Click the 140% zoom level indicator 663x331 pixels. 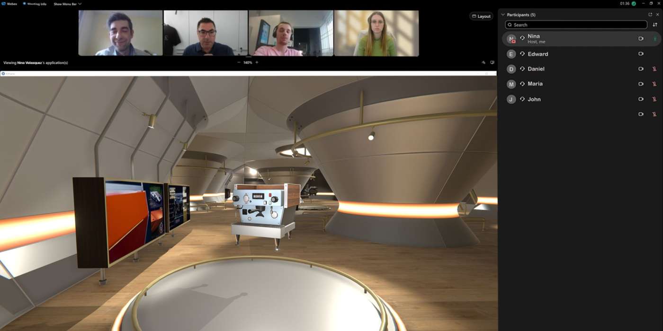click(247, 62)
